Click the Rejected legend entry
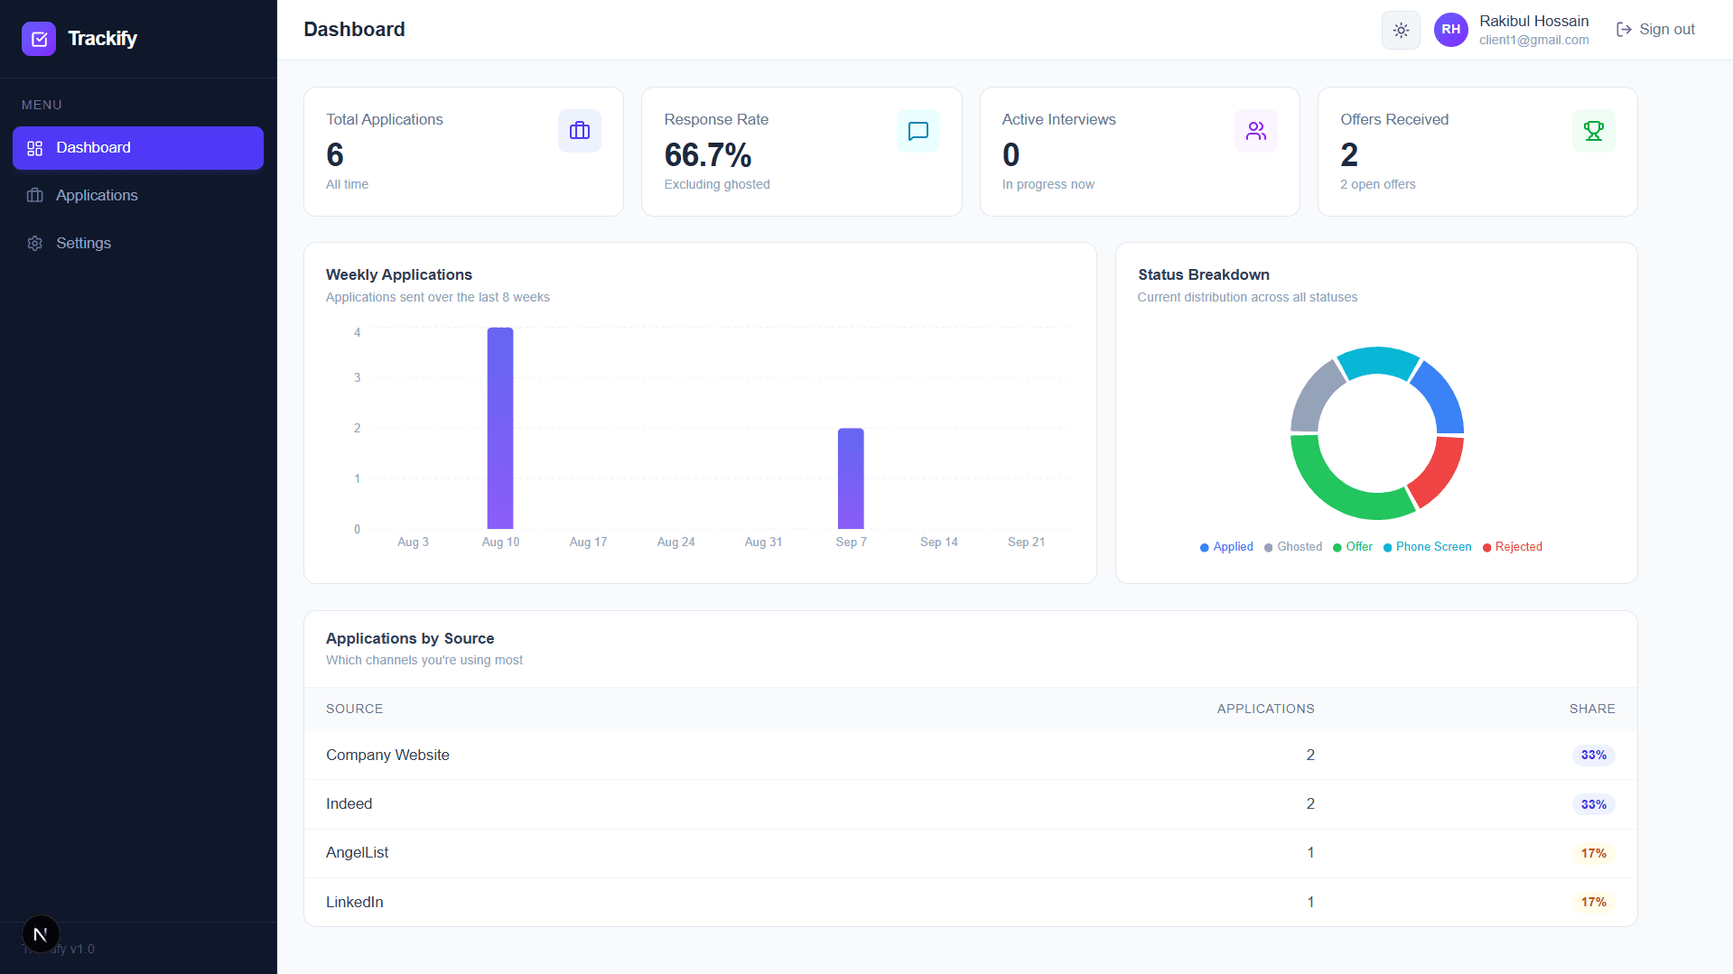This screenshot has width=1733, height=974. (1513, 547)
